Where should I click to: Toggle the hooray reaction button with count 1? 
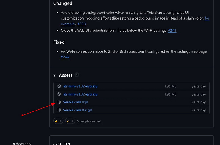point(70,121)
